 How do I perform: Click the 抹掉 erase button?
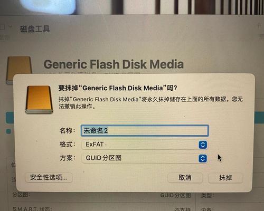coord(225,178)
